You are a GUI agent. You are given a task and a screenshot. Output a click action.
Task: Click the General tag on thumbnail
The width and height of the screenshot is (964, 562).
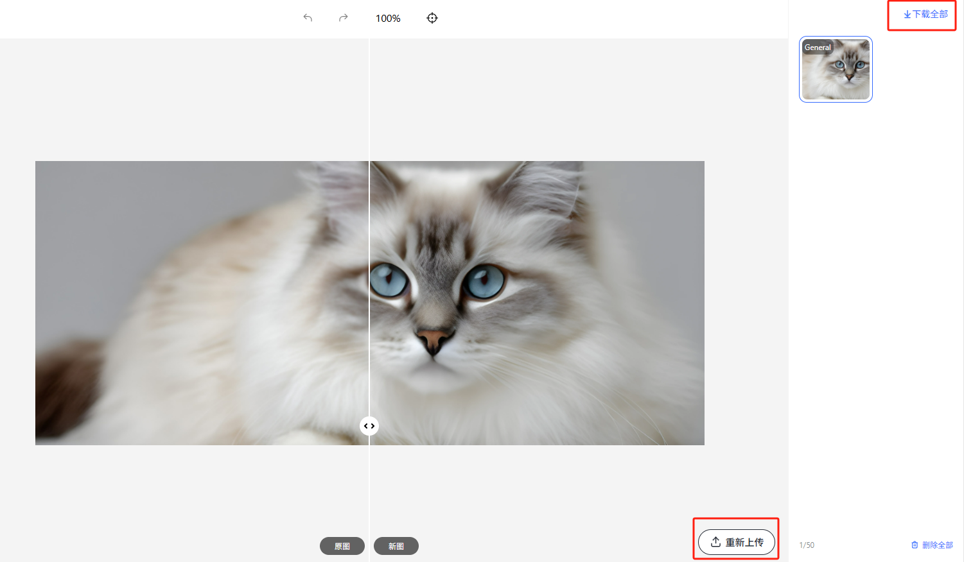pos(818,47)
